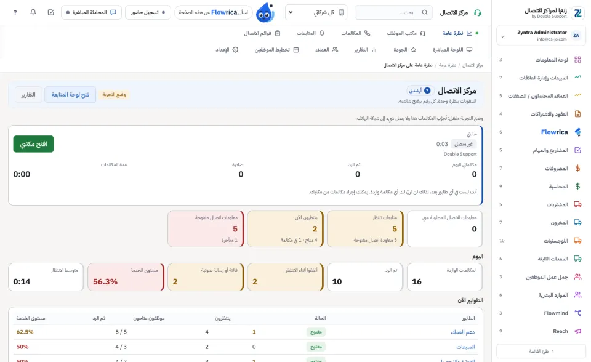Open the الجودة tab
This screenshot has height=362, width=591.
click(x=405, y=50)
